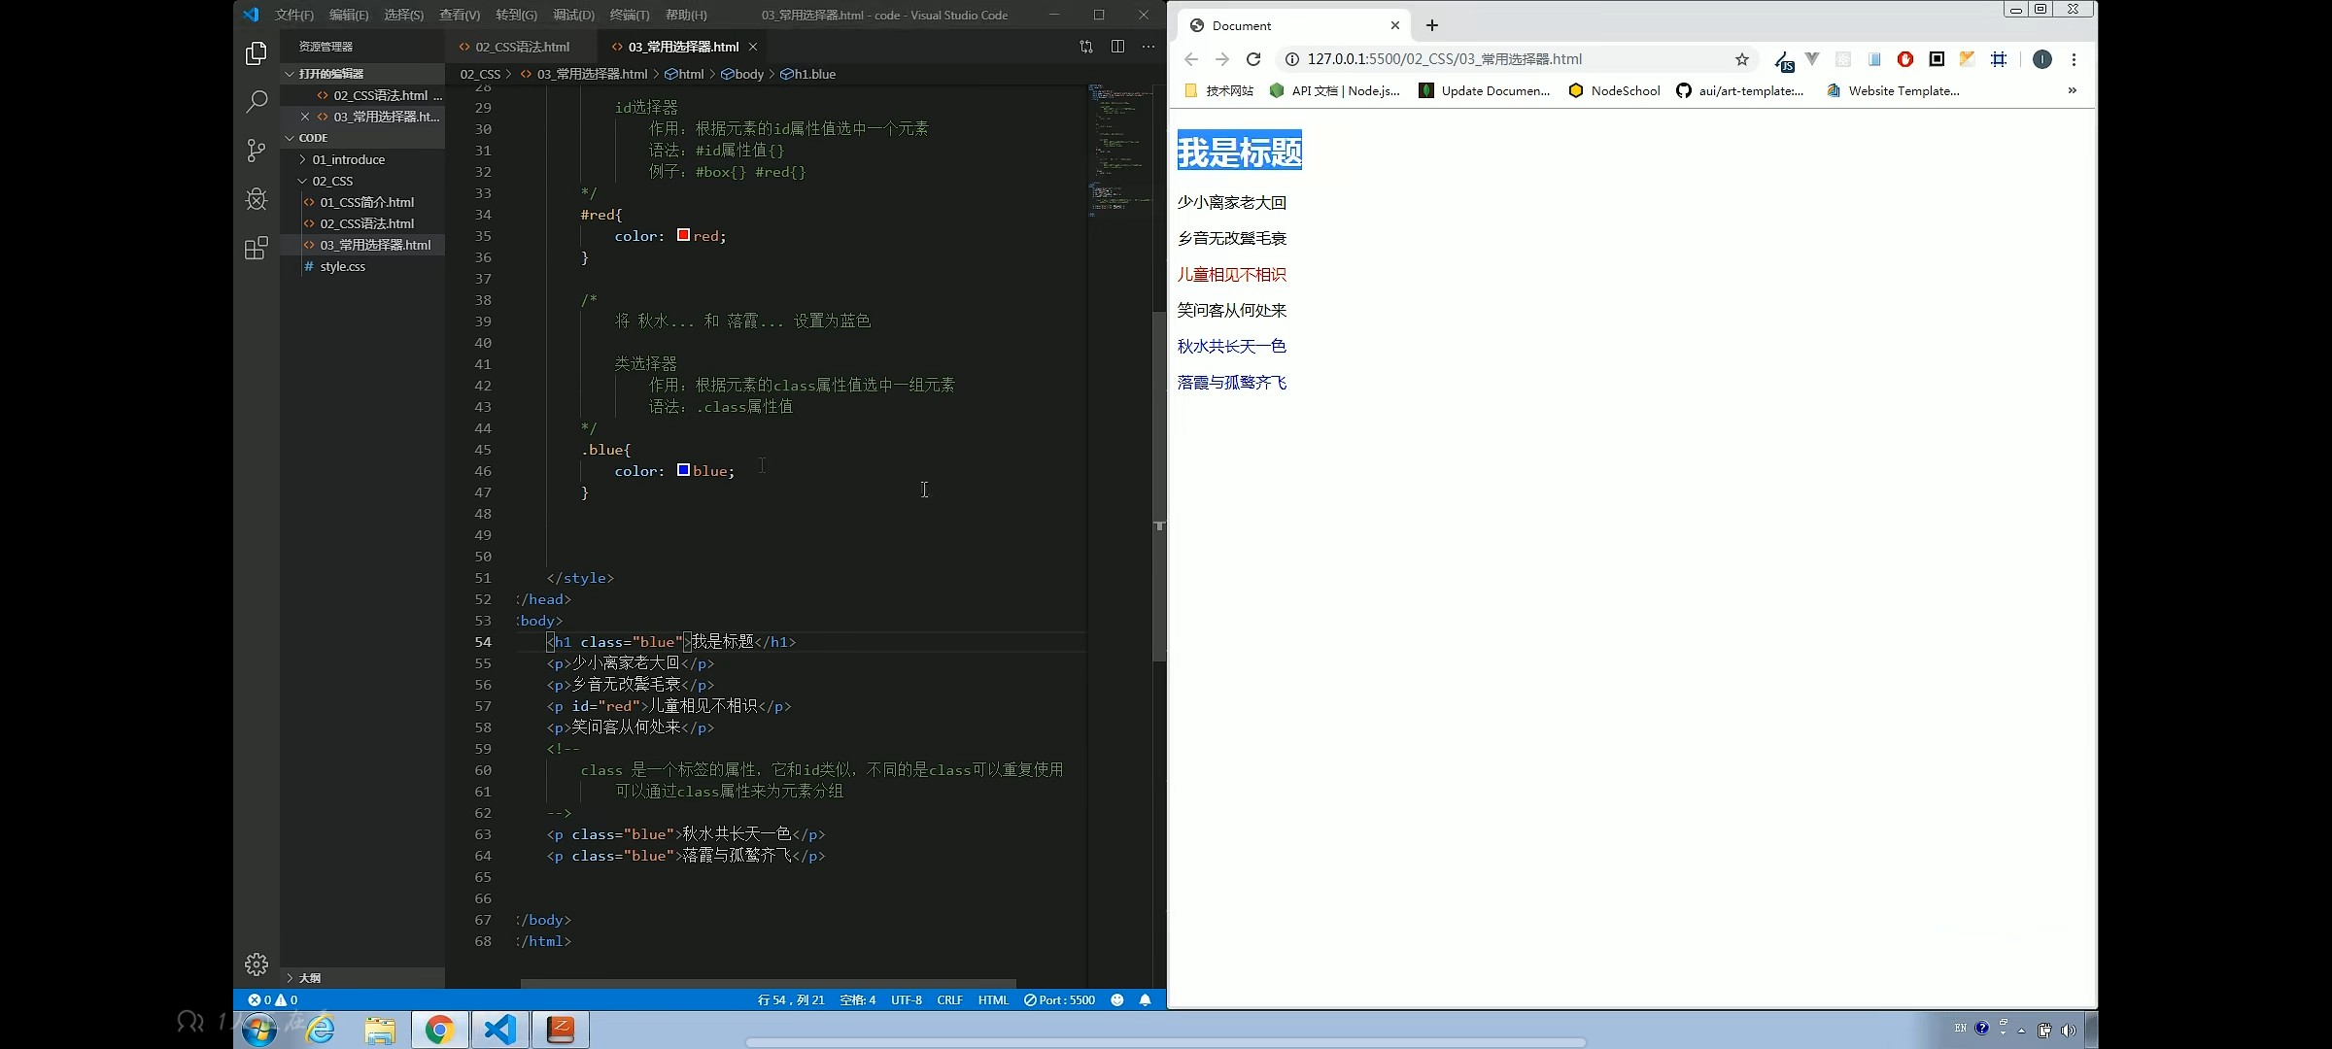Open the Search view in activity bar
The height and width of the screenshot is (1049, 2332).
click(257, 101)
